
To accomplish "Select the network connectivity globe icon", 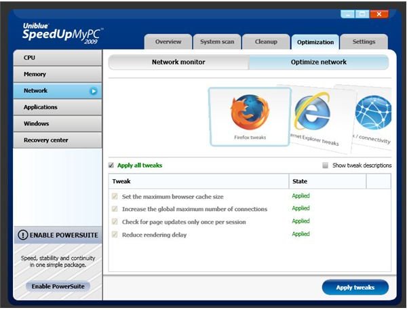I will (373, 112).
